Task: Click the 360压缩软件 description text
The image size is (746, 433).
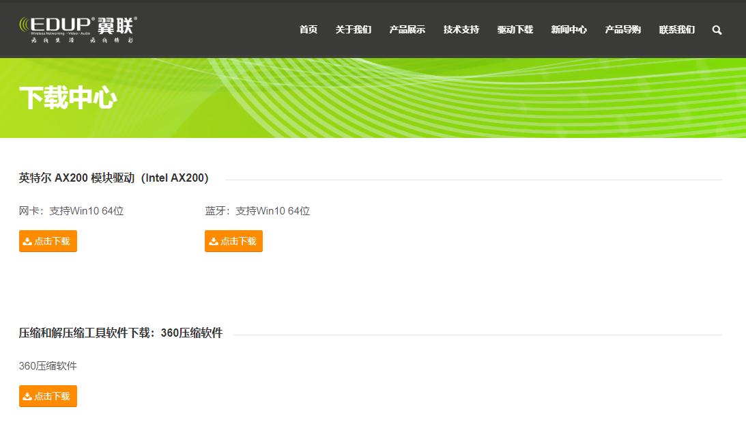Action: [x=48, y=366]
